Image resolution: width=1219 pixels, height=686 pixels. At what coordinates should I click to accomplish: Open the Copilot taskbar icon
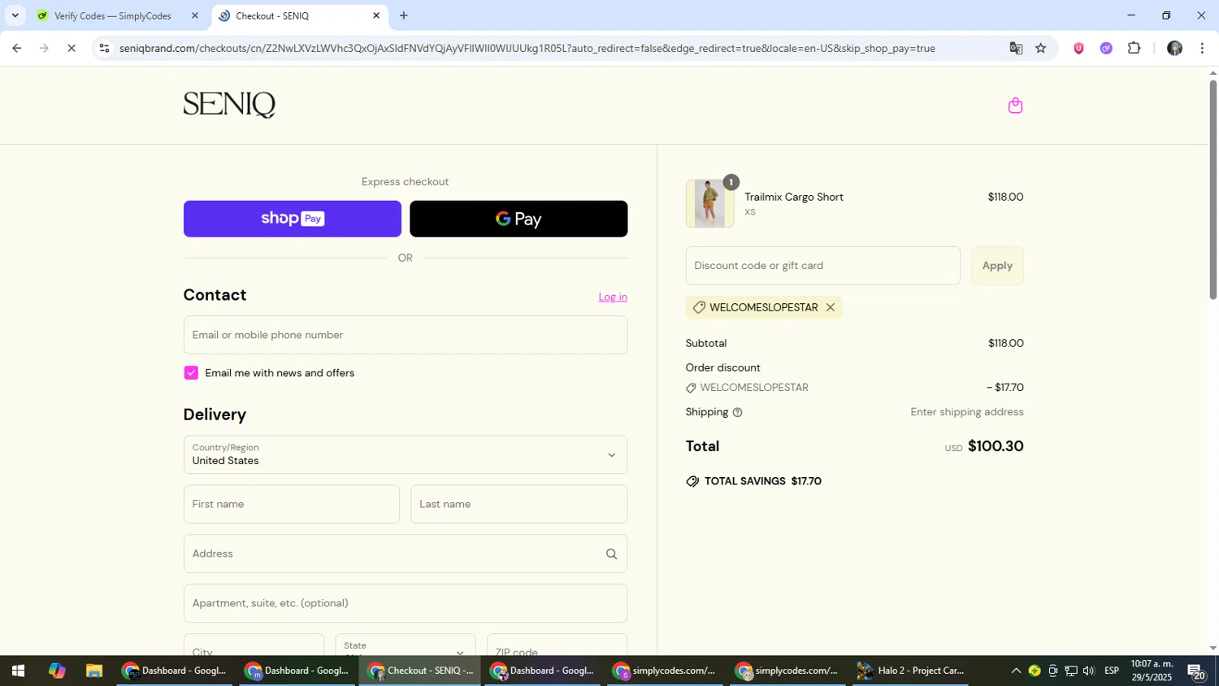(x=56, y=671)
